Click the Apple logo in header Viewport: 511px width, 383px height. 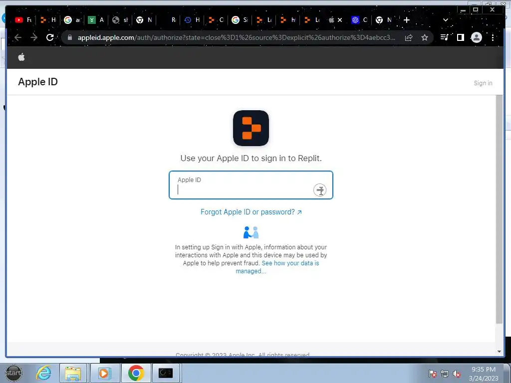[x=21, y=57]
